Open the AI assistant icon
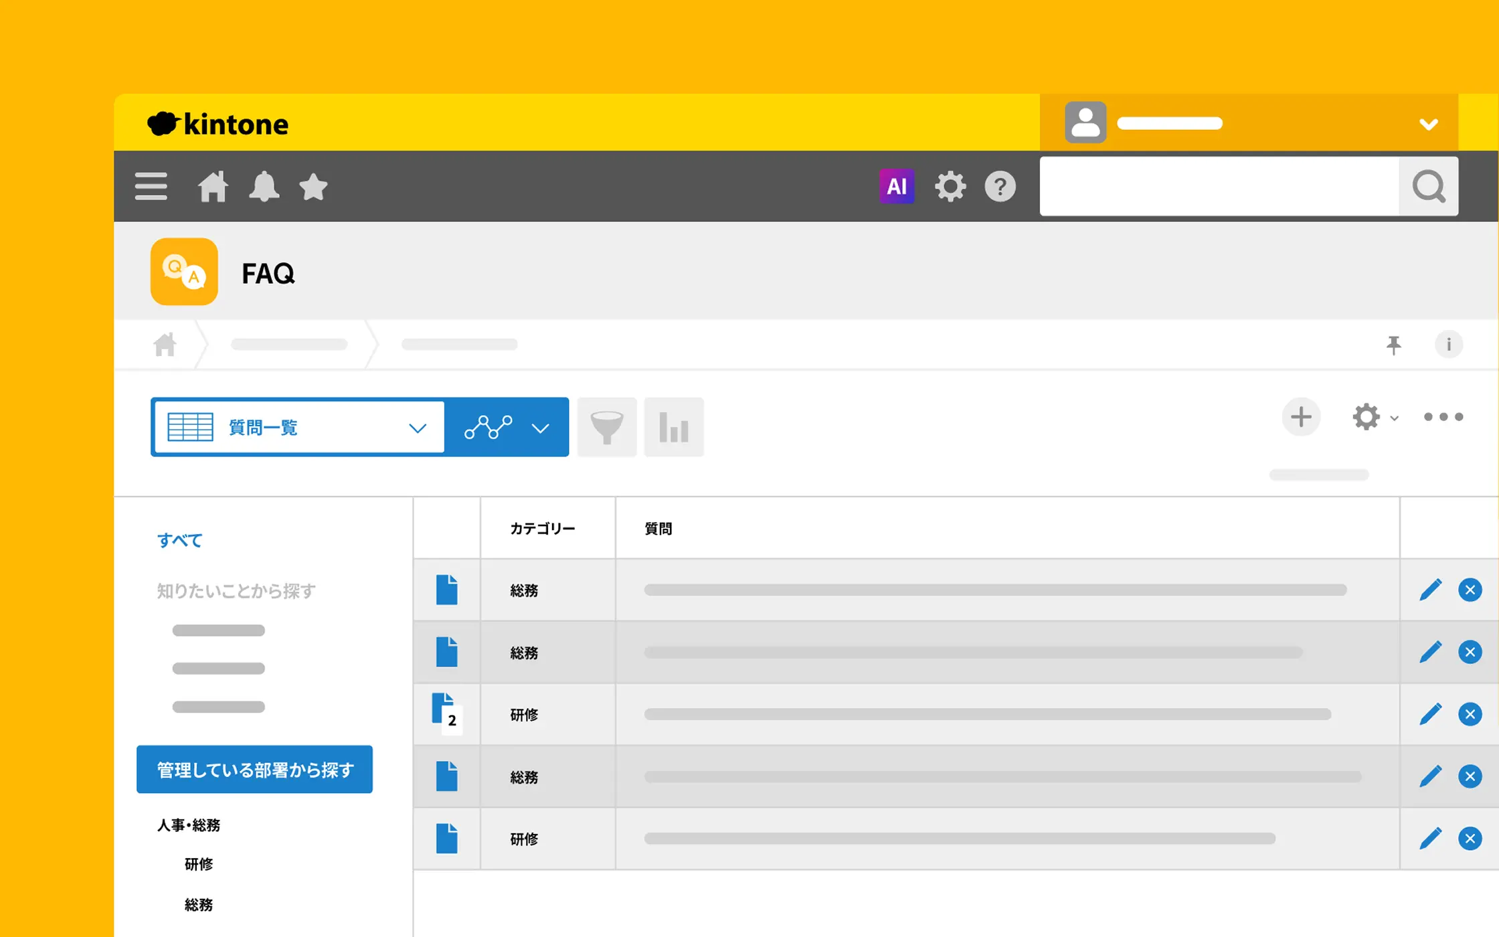The height and width of the screenshot is (937, 1499). [x=896, y=186]
